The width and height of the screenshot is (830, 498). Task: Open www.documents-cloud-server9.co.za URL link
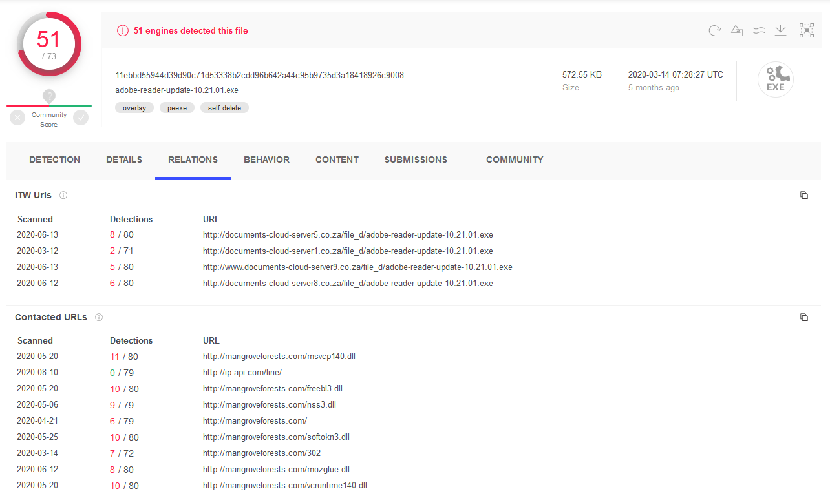click(x=357, y=267)
